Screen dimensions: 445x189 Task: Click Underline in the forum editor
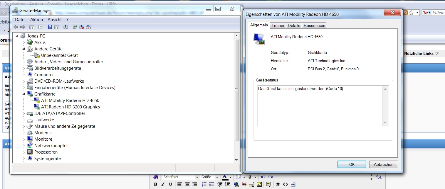coord(170,184)
